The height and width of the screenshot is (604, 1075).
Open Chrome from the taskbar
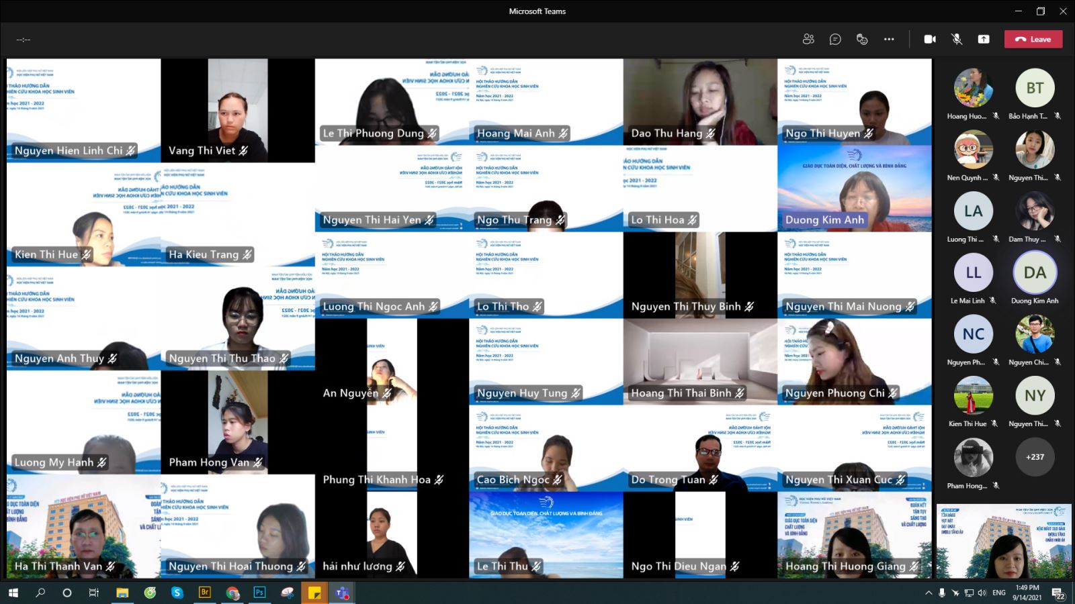[x=232, y=593]
